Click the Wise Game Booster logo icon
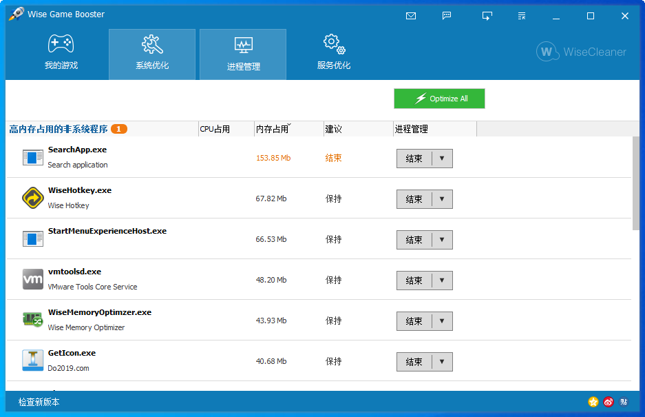The image size is (645, 417). pos(17,14)
